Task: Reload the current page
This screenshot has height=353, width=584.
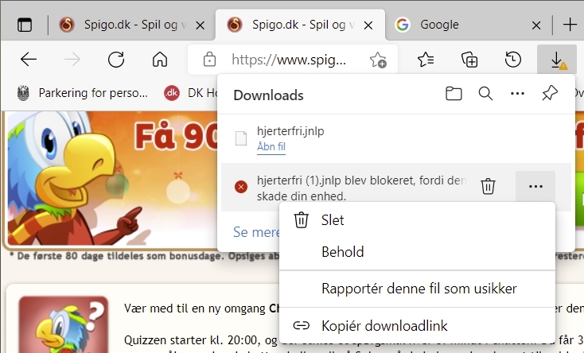Action: (116, 60)
